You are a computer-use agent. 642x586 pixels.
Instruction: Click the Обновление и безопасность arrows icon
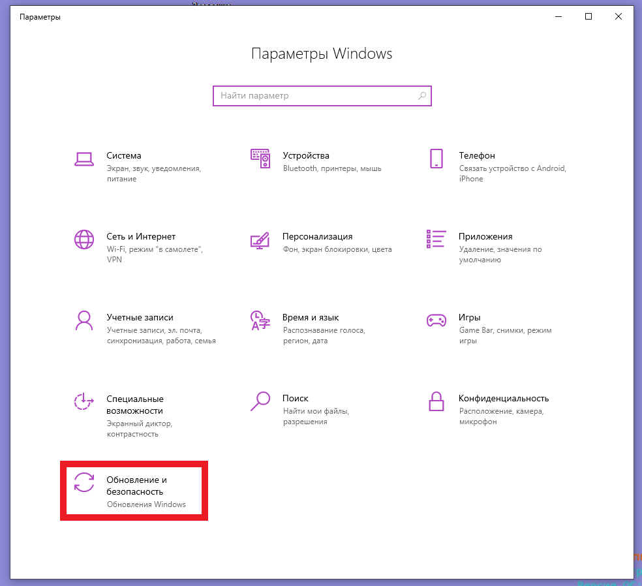click(84, 482)
